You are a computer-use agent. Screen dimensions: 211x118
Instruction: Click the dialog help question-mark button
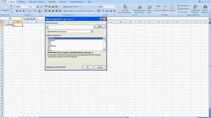[101, 19]
